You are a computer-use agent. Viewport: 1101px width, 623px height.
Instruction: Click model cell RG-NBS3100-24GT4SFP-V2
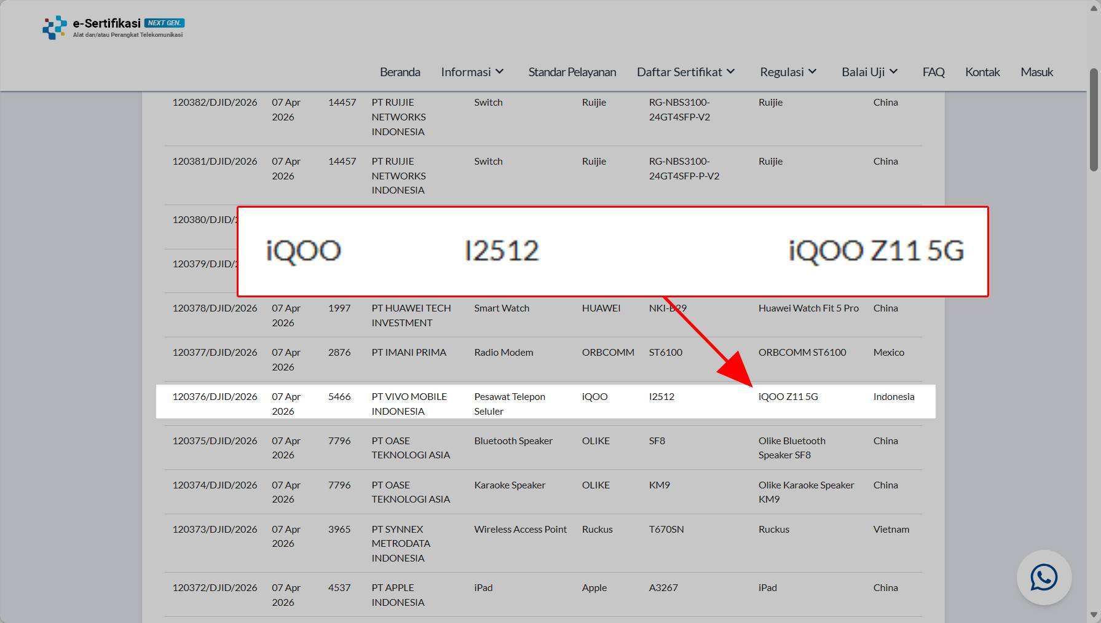pos(679,110)
